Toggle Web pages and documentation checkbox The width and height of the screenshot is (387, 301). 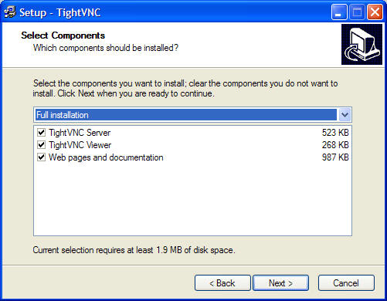pyautogui.click(x=42, y=157)
